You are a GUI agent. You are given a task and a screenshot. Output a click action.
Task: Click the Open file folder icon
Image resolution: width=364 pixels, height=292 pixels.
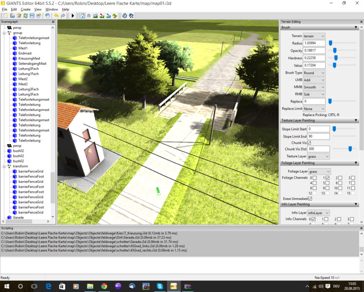[12, 16]
